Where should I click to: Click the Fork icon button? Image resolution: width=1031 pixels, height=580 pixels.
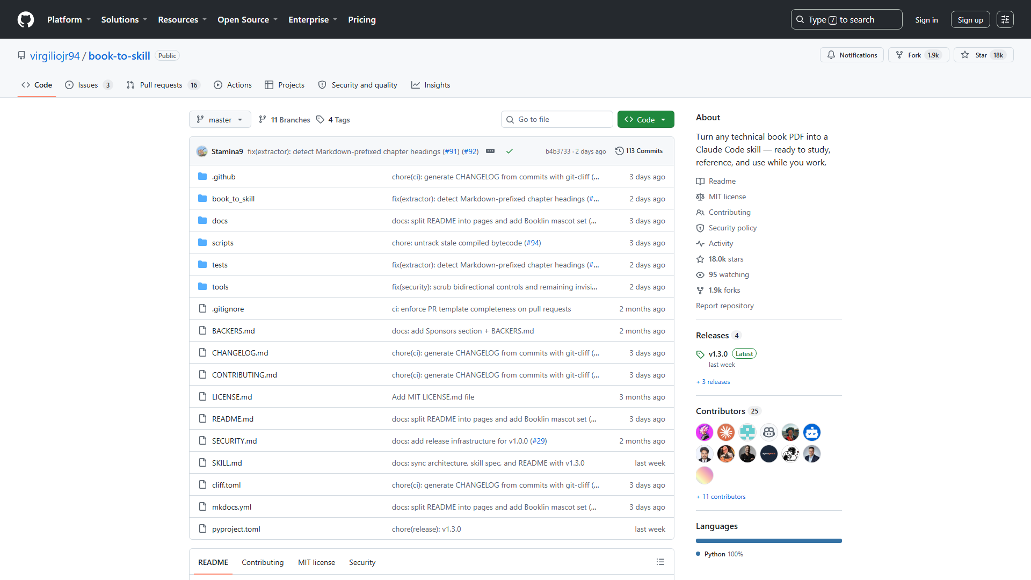899,55
